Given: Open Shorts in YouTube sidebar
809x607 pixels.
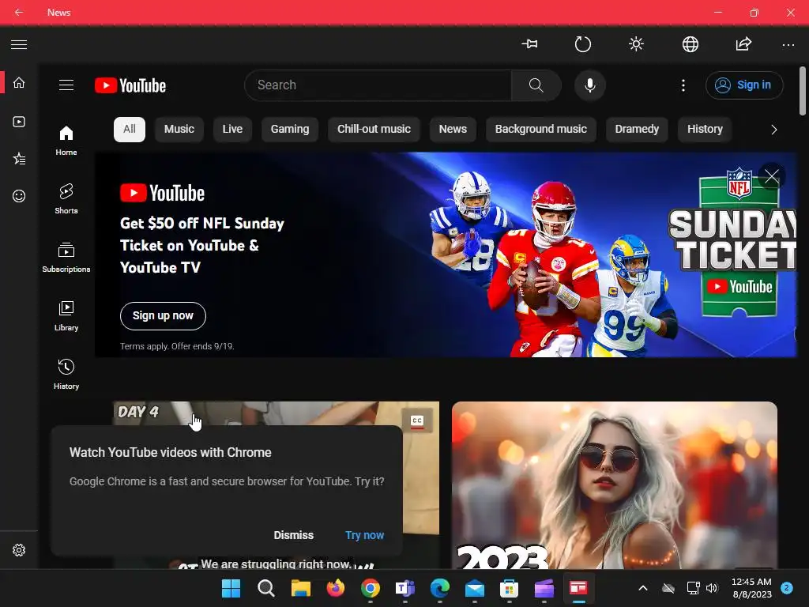Looking at the screenshot, I should (x=66, y=198).
